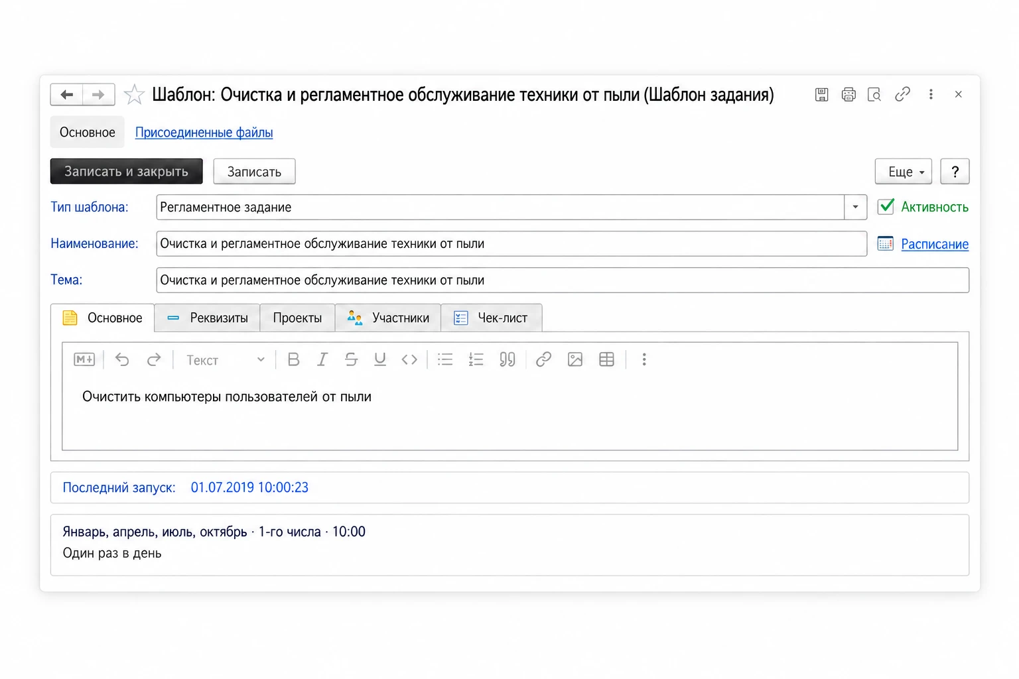The height and width of the screenshot is (679, 1019).
Task: Open editor toolbar more options dots
Action: tap(644, 359)
